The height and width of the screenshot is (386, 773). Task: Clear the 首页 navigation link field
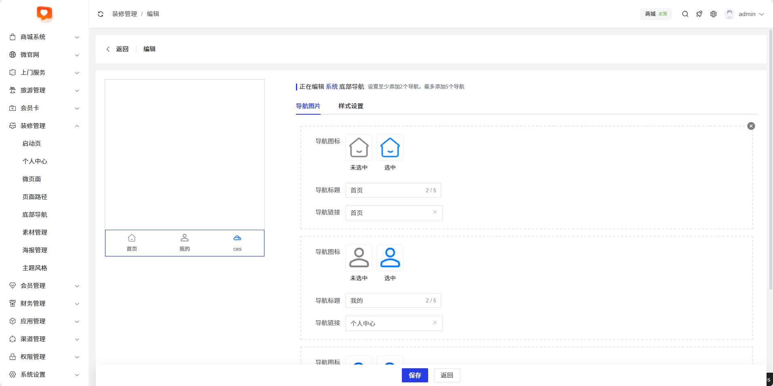pyautogui.click(x=435, y=212)
